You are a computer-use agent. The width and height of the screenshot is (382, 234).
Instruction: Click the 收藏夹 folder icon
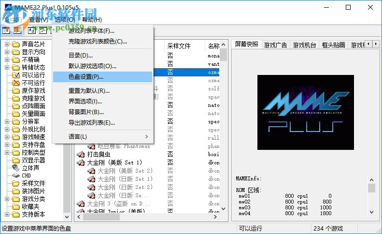(16, 206)
